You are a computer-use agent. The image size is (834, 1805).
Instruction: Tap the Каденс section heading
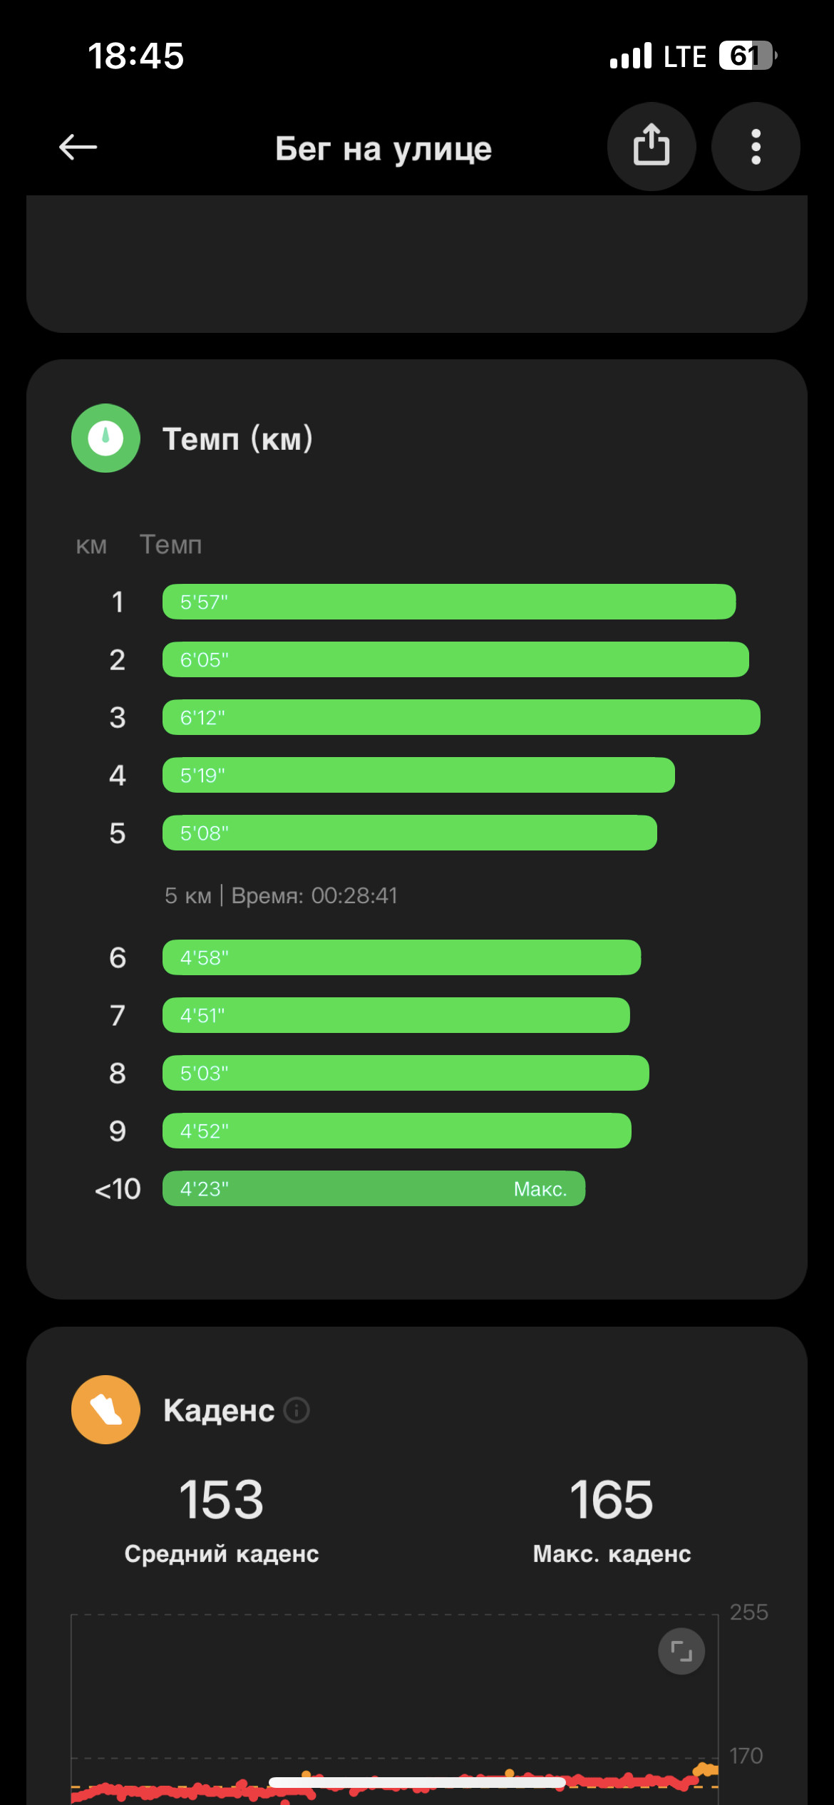point(219,1410)
